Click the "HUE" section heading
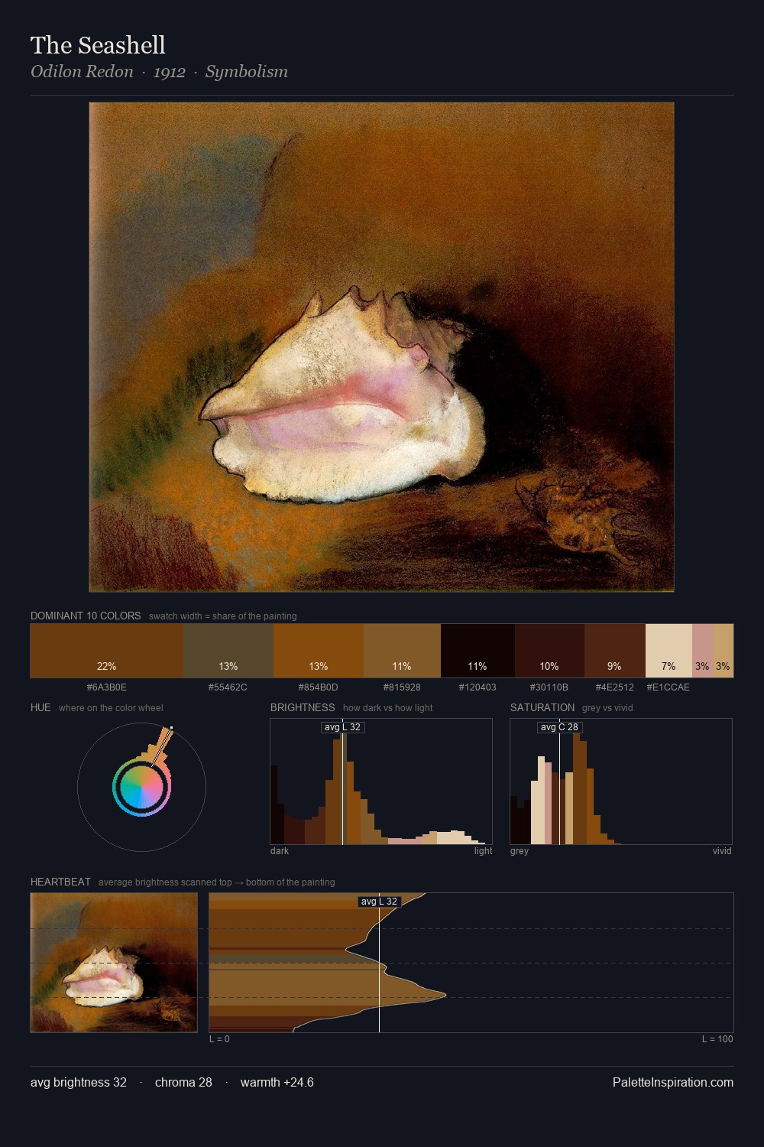 pos(40,707)
